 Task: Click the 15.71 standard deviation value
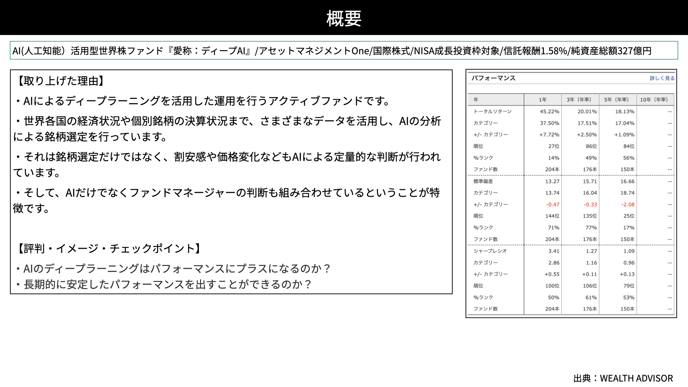(x=590, y=181)
